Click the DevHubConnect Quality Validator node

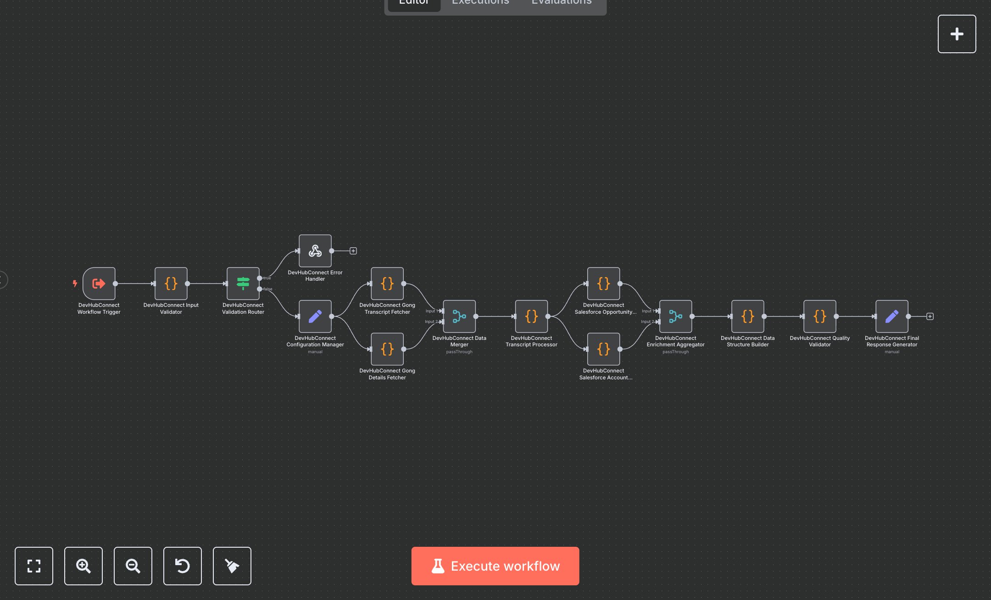819,317
